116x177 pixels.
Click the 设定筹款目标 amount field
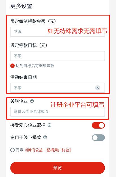[57, 56]
